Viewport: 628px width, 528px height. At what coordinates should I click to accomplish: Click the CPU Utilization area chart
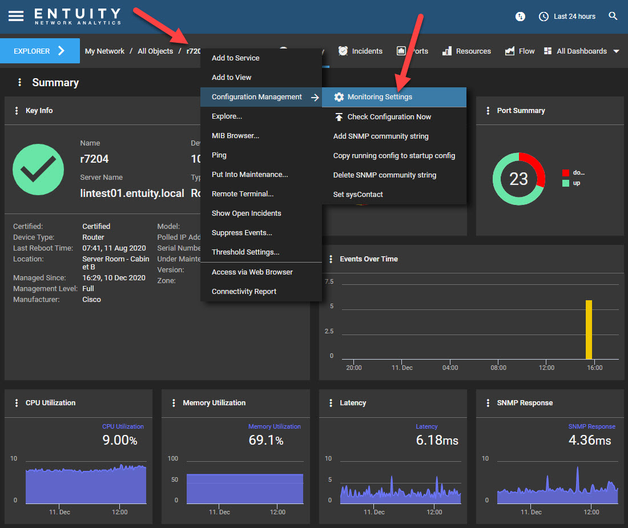tap(86, 484)
